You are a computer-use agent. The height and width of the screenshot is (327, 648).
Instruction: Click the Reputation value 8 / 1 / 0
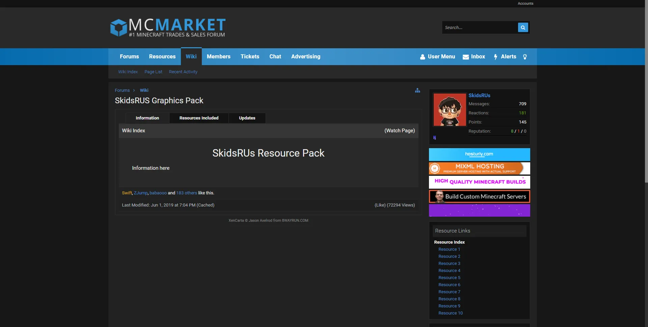[518, 131]
